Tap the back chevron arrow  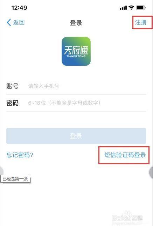[9, 22]
